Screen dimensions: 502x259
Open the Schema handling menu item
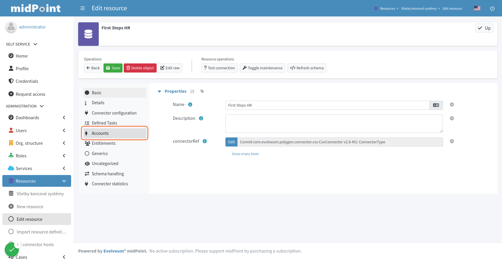(x=108, y=174)
